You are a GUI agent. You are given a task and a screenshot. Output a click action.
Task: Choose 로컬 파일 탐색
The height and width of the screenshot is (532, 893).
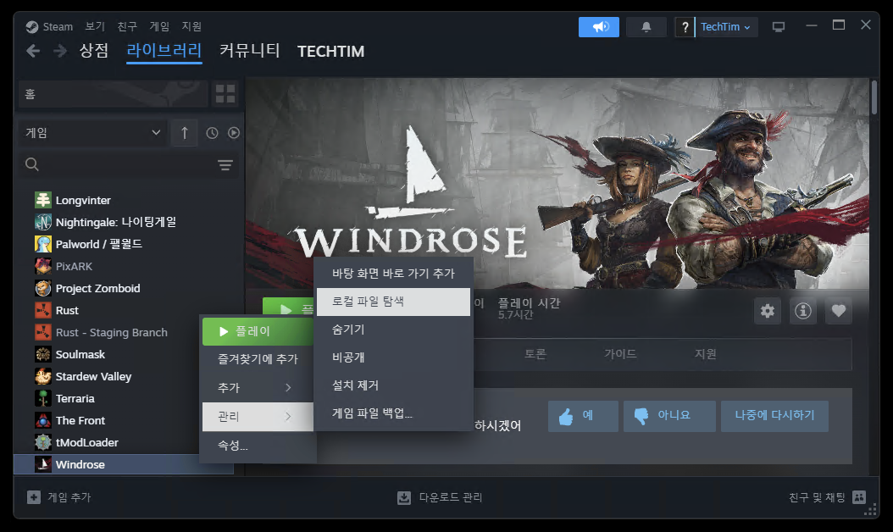click(x=393, y=302)
